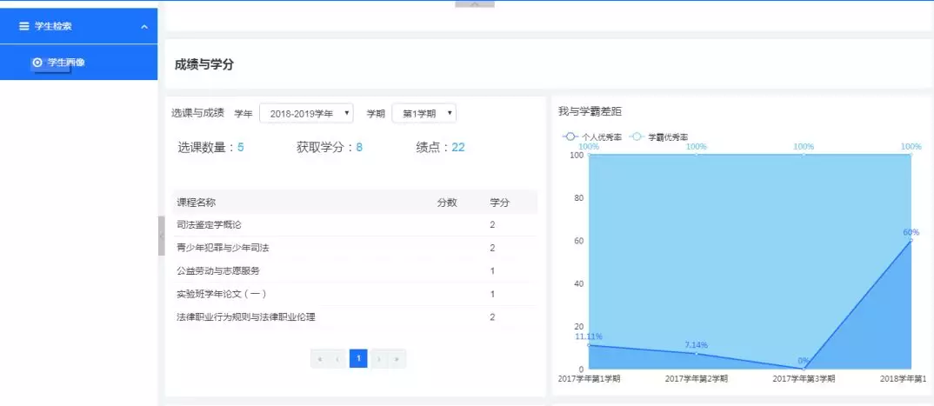Click the 0% data point on chart
Viewport: 934px width, 406px height.
pyautogui.click(x=804, y=369)
